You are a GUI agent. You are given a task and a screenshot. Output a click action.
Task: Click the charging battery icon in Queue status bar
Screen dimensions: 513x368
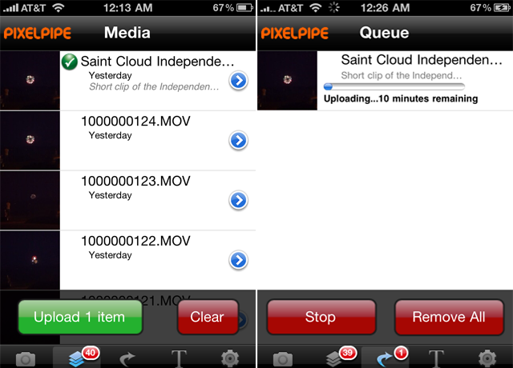pyautogui.click(x=502, y=7)
